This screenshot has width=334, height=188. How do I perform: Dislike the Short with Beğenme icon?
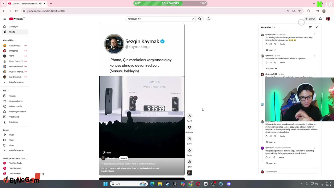189,127
